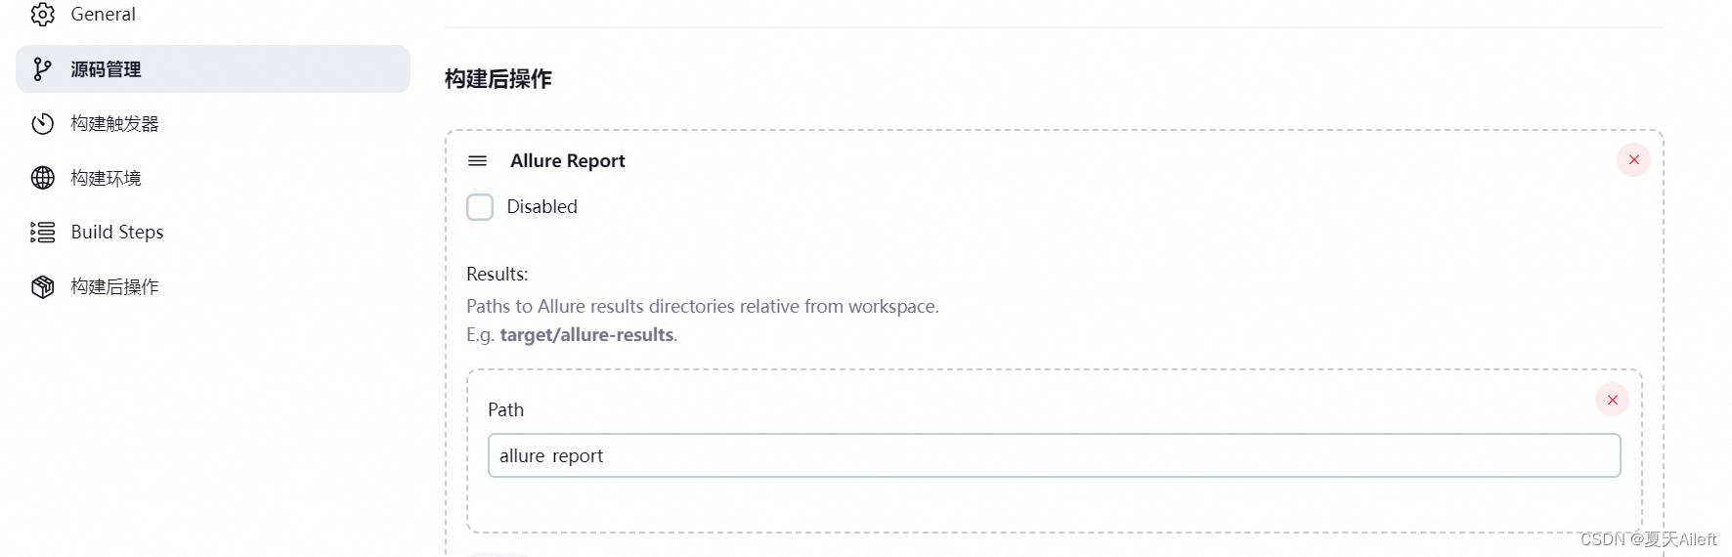Click the 源码管理 branch icon
This screenshot has width=1732, height=557.
[x=42, y=69]
